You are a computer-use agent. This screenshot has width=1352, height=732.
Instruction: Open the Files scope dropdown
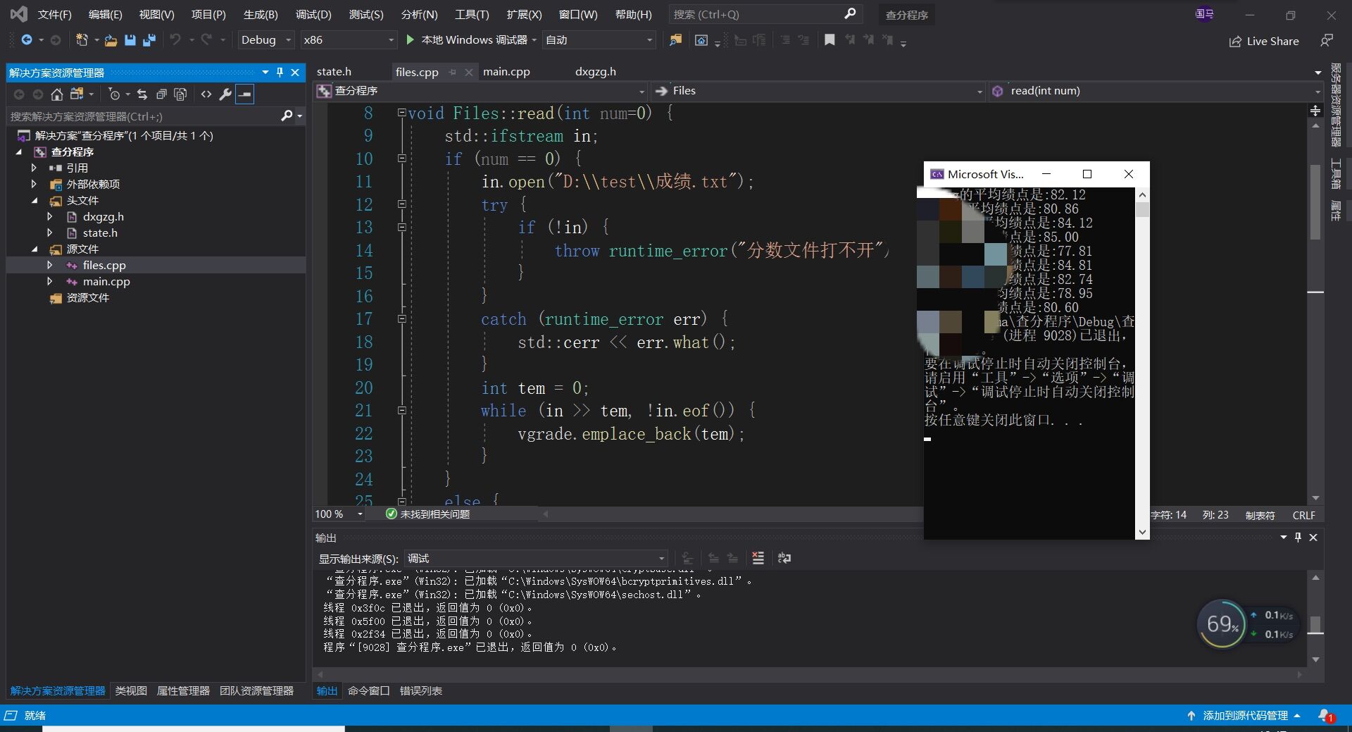tap(818, 91)
